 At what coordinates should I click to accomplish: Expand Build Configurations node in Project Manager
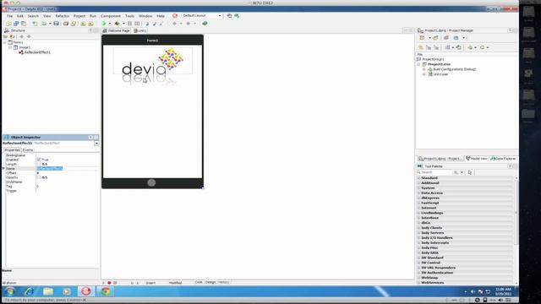pyautogui.click(x=424, y=69)
